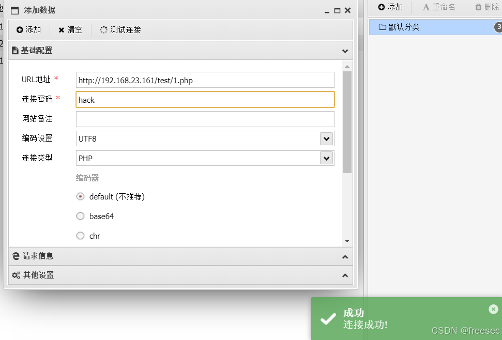Click 重命名 in the category panel toolbar
Screen dimensions: 502x340
tap(438, 7)
